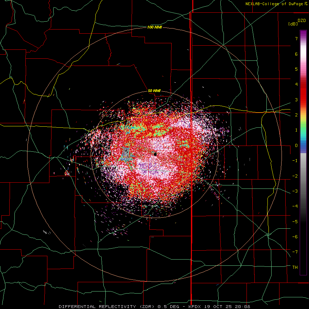Viewport: 309px width, 309px height.
Task: Click the "NEXLAB-College of DuPage" header text
Action: coord(274,4)
